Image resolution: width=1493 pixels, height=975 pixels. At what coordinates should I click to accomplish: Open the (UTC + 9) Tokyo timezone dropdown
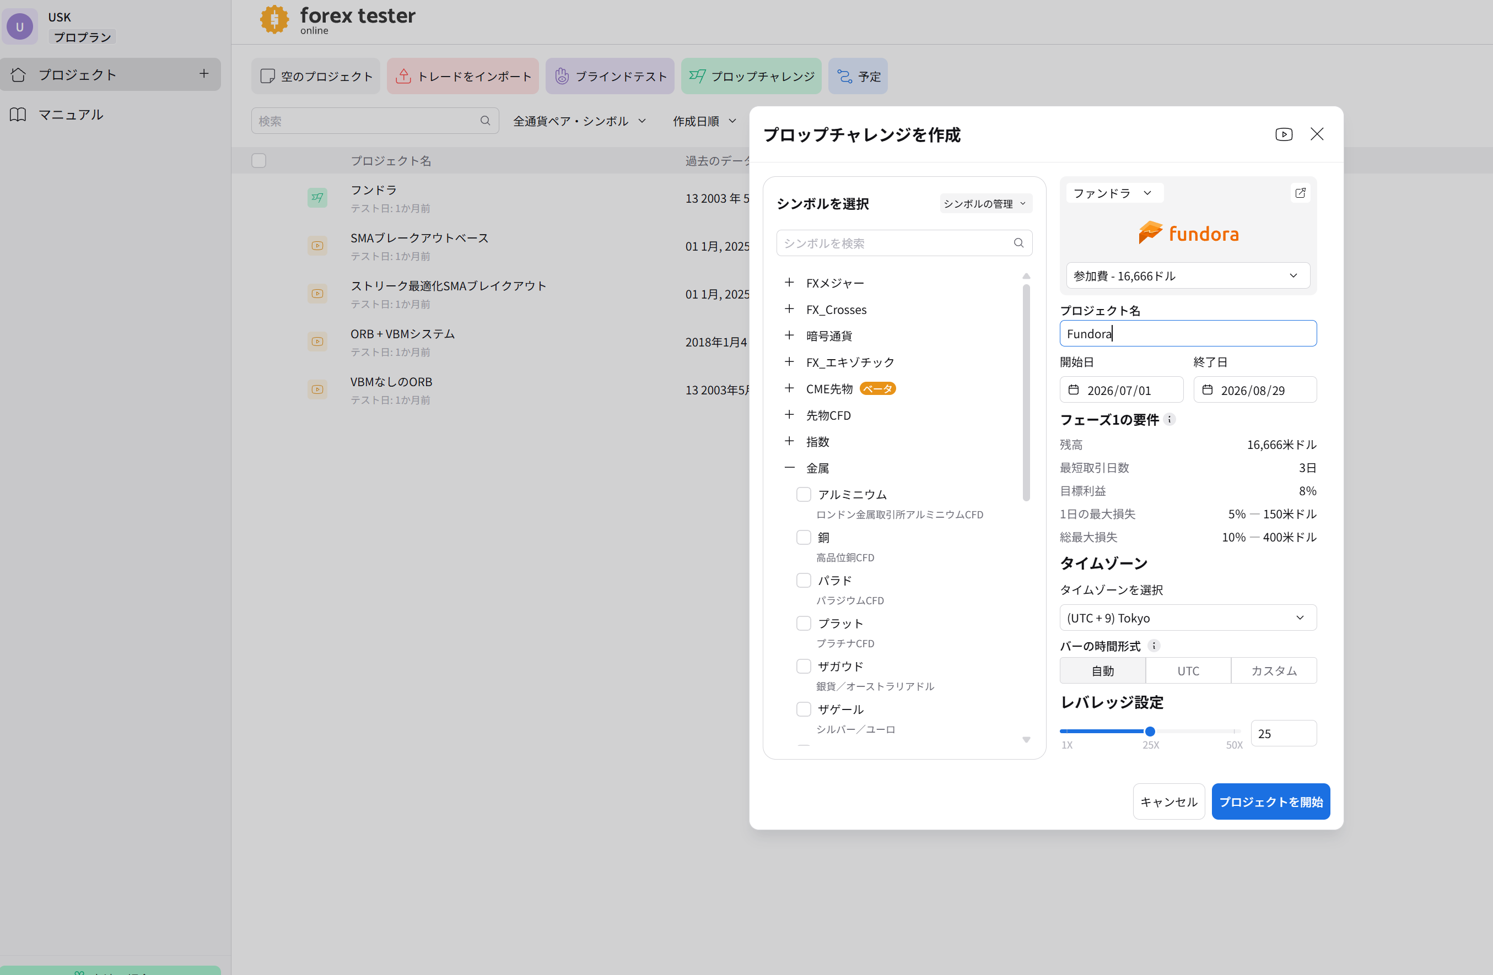[1188, 618]
